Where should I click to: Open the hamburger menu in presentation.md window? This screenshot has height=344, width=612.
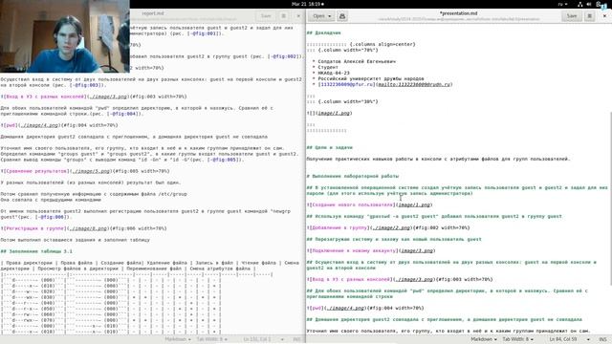click(590, 16)
